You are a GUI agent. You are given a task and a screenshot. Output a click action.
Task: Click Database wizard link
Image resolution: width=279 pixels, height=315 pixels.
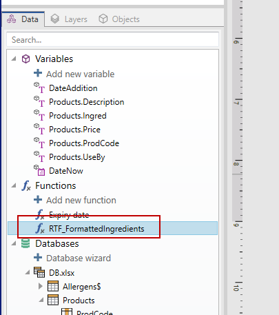pyautogui.click(x=79, y=258)
